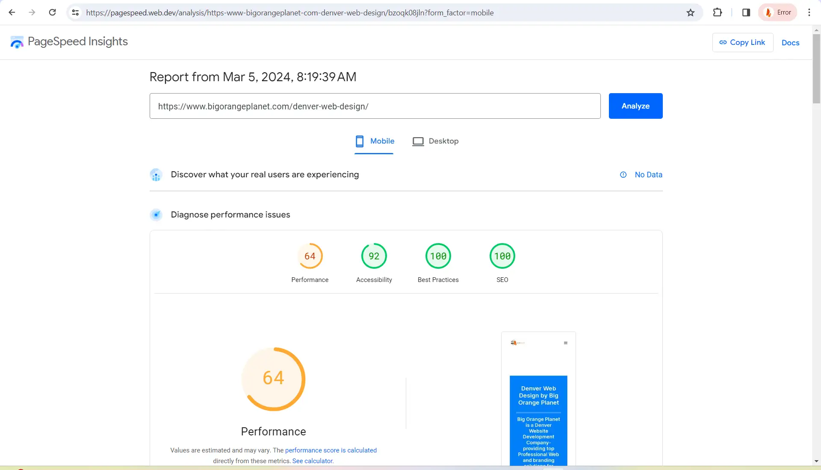This screenshot has height=470, width=821.
Task: Go back to the previous page
Action: 12,12
